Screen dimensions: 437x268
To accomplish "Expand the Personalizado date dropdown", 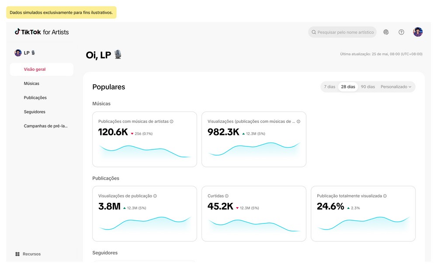I will [396, 87].
